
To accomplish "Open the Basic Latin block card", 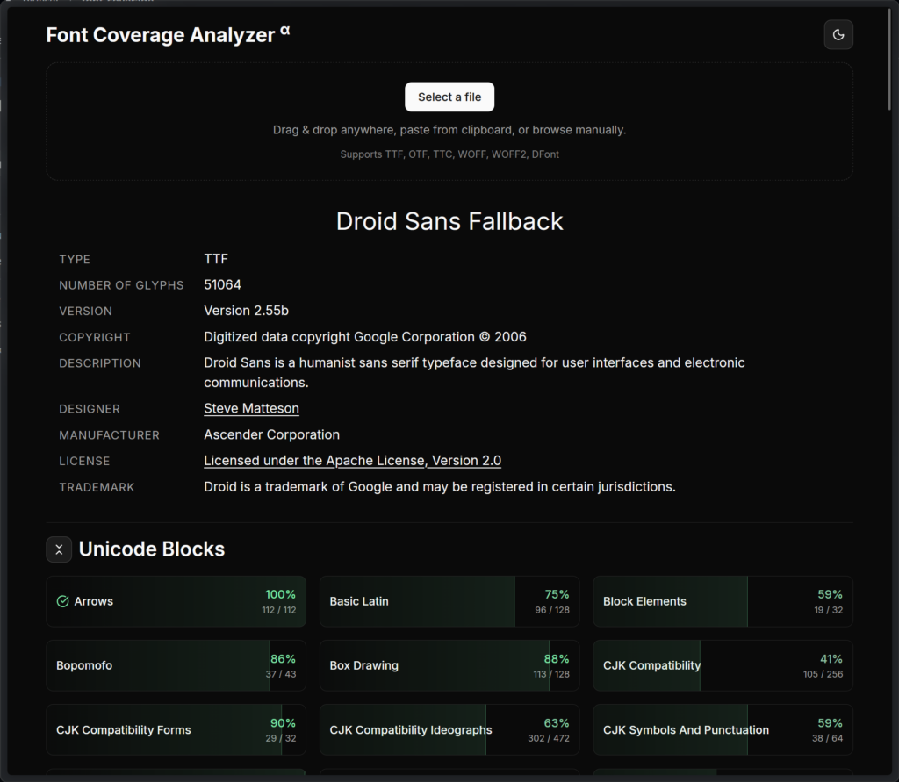I will 449,602.
